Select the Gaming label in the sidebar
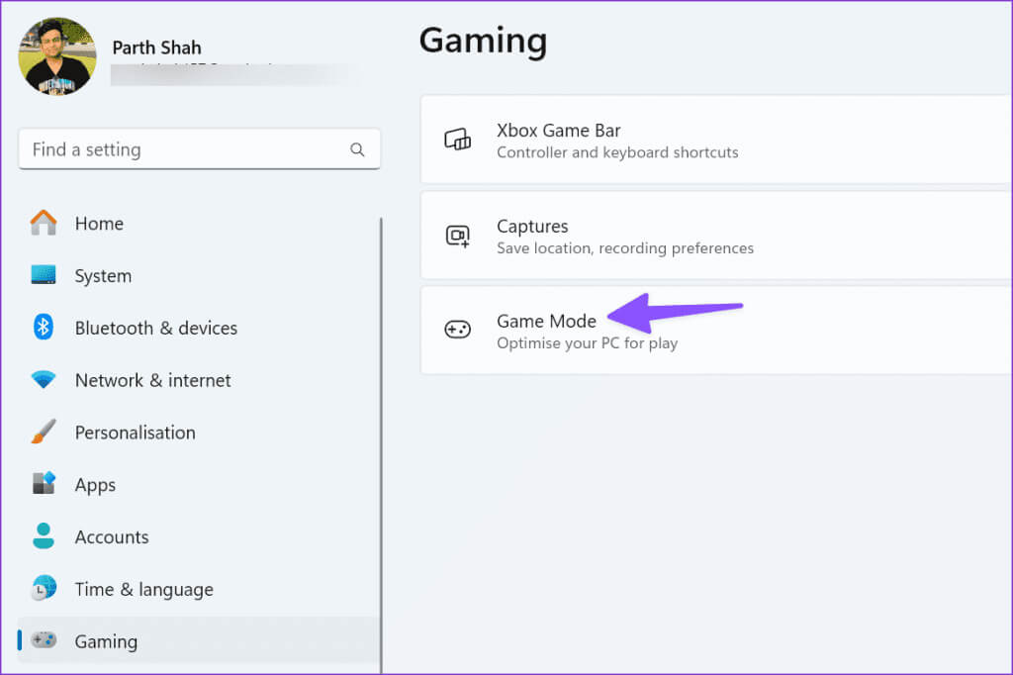Image resolution: width=1013 pixels, height=675 pixels. click(106, 642)
